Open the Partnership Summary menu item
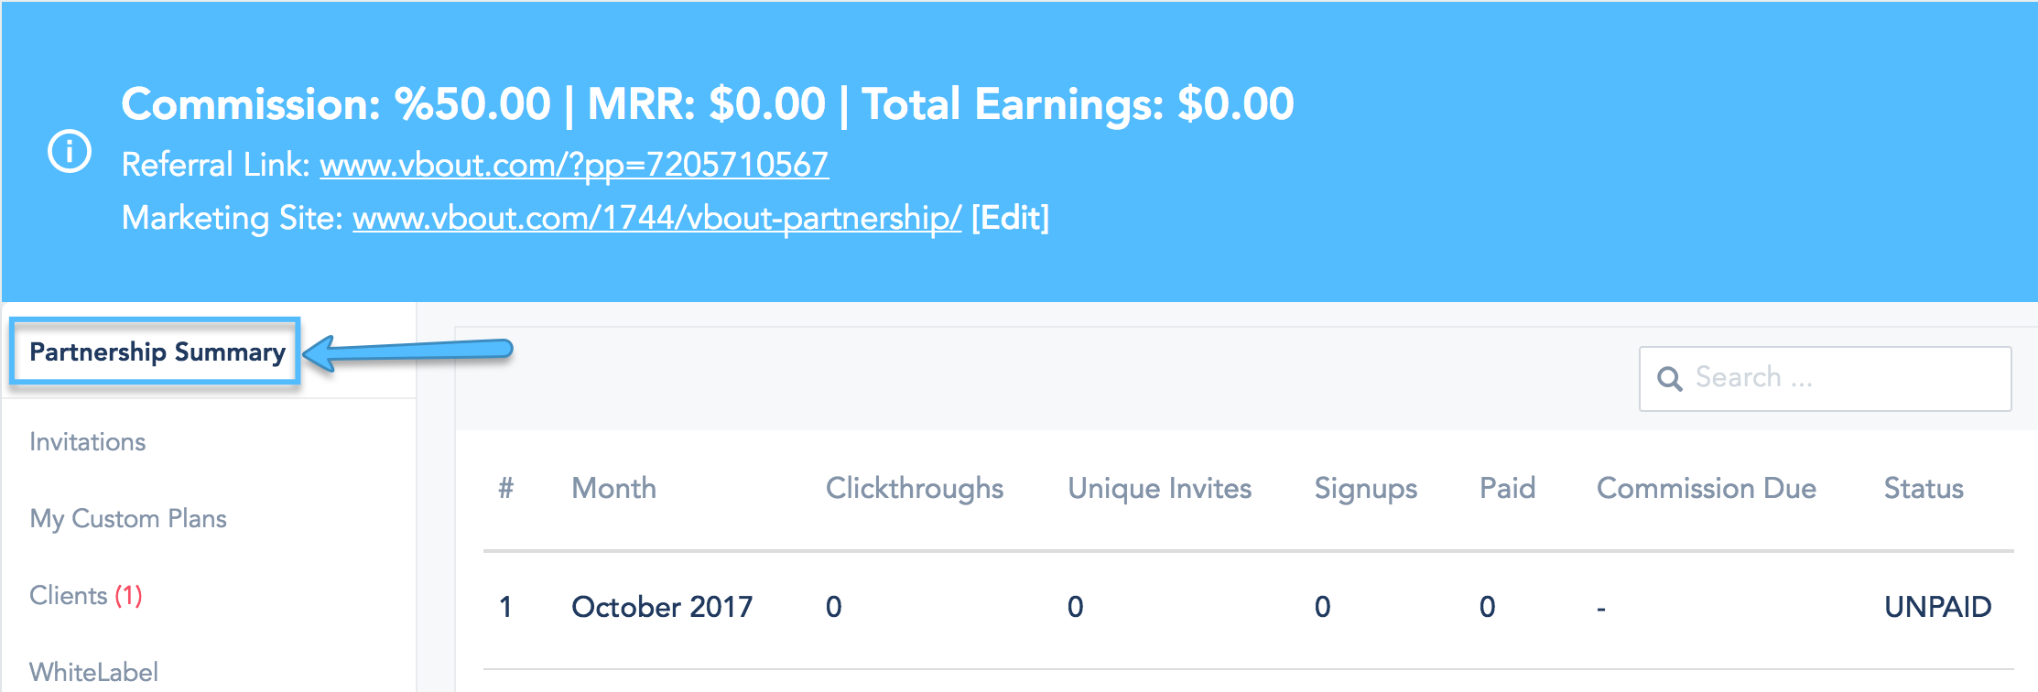 point(157,351)
